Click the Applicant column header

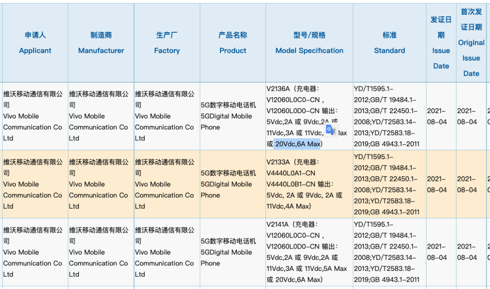[x=35, y=43]
